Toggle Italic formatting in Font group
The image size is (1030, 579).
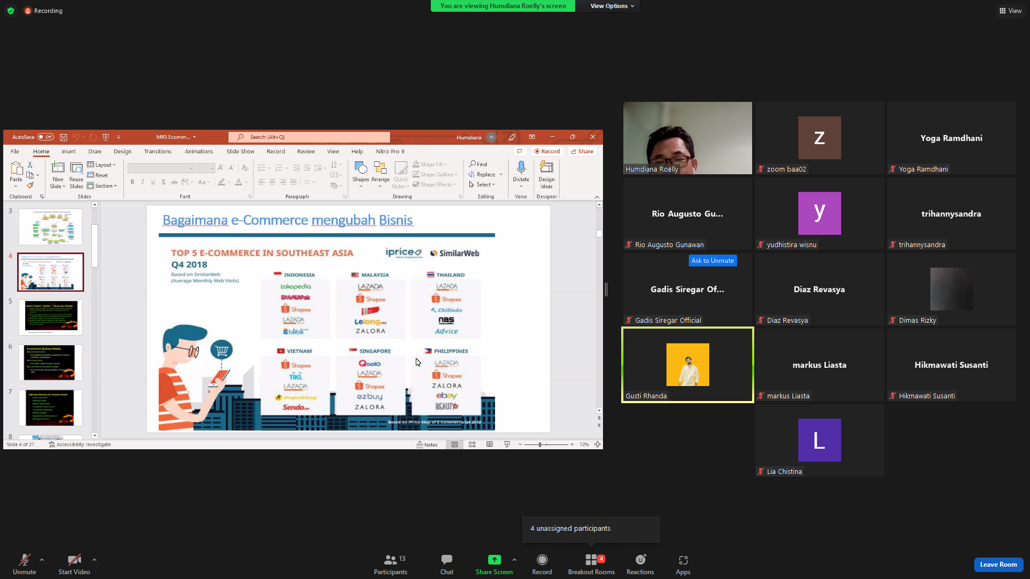click(x=143, y=182)
